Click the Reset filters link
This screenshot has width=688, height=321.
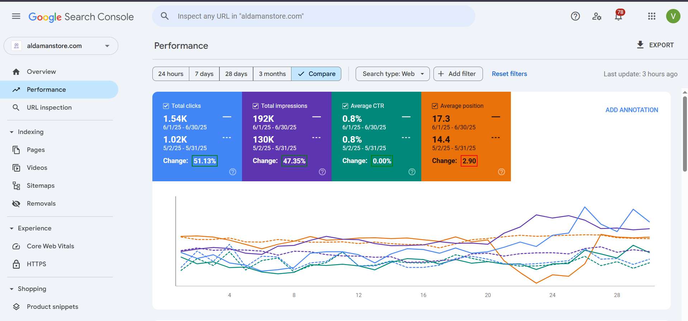tap(509, 74)
